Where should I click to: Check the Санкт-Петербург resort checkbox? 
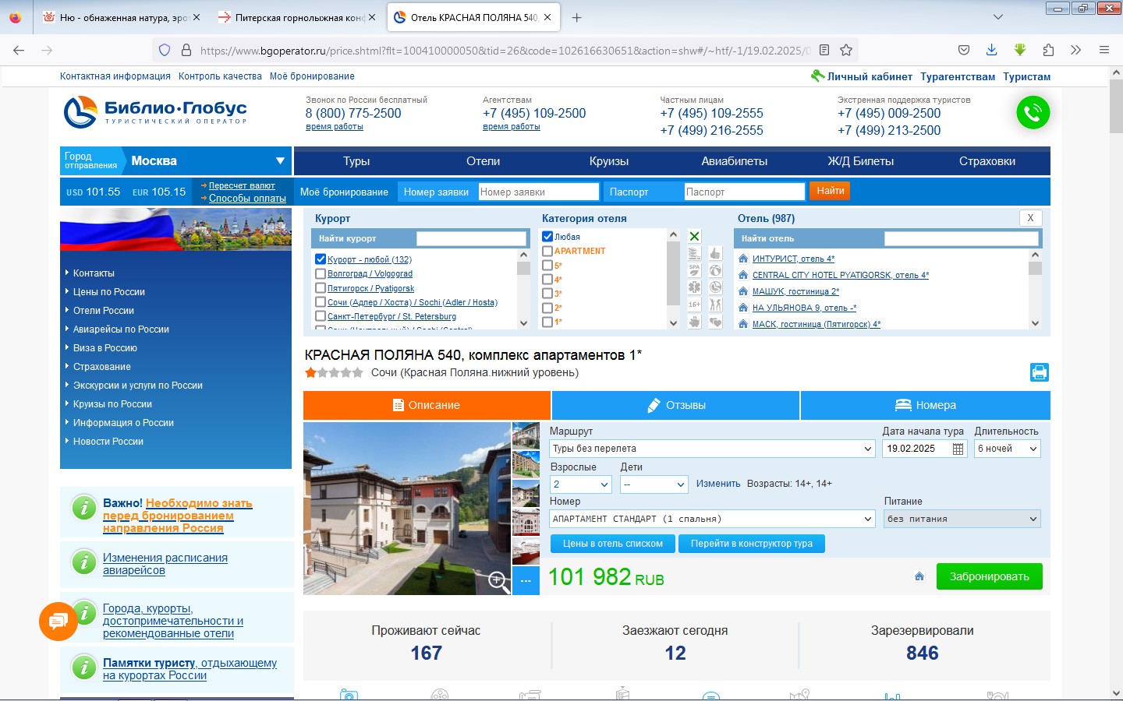[x=320, y=316]
